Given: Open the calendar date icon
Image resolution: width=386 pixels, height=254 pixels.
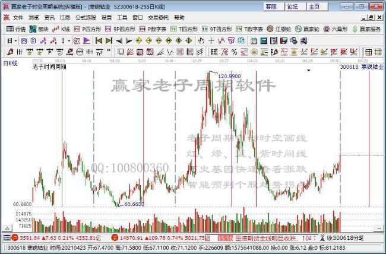Looking at the screenshot, I should [x=254, y=40].
